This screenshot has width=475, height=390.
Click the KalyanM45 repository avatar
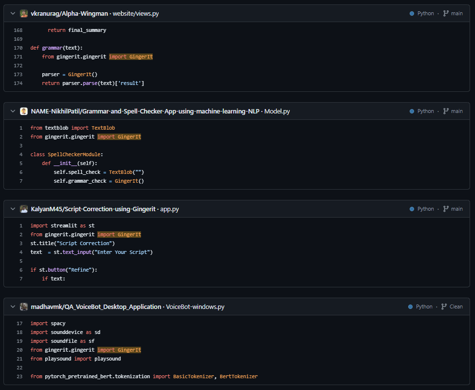[x=24, y=209]
